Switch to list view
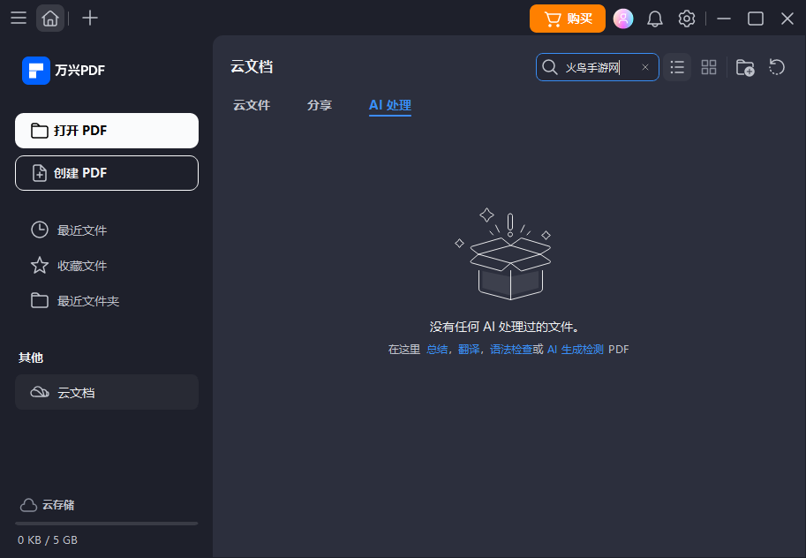The image size is (806, 558). click(x=677, y=67)
